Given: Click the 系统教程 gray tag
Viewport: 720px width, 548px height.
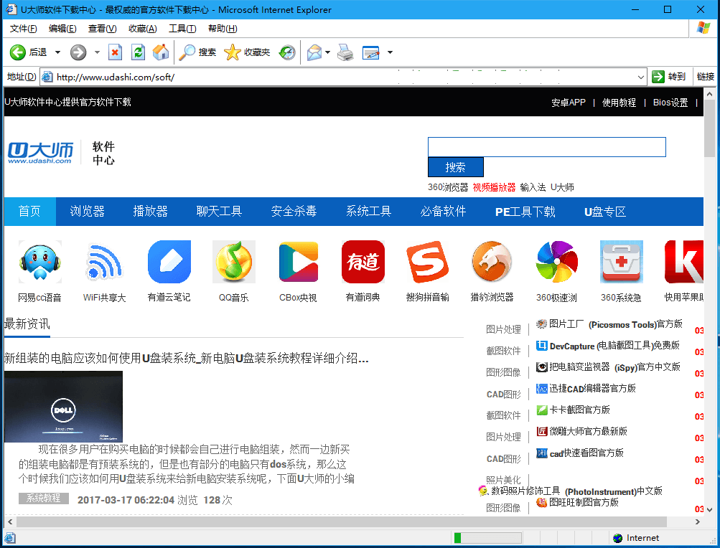Looking at the screenshot, I should pyautogui.click(x=44, y=499).
